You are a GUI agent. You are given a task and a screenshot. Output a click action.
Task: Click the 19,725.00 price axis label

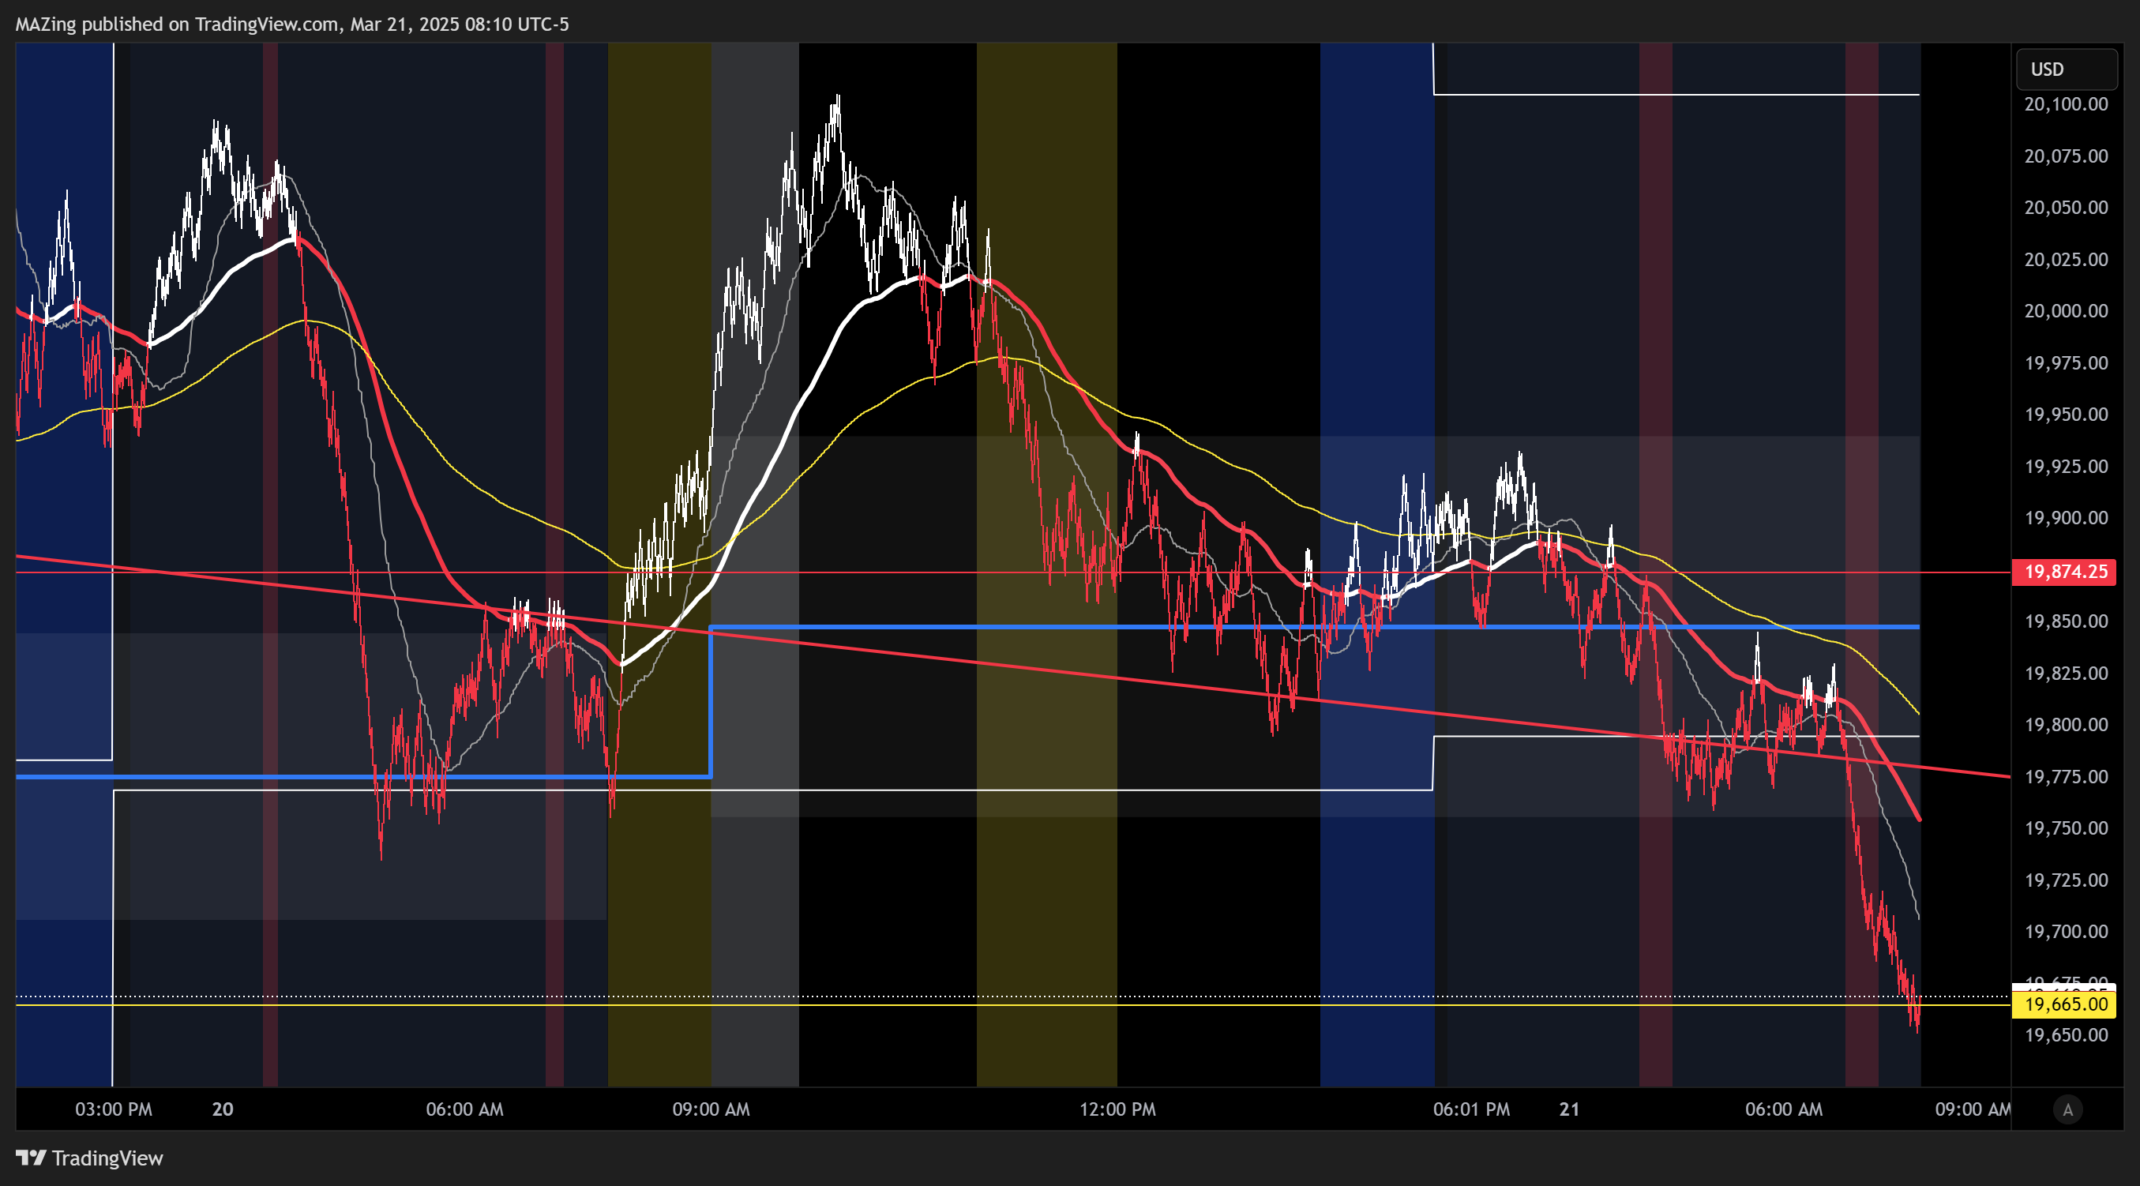click(2066, 880)
